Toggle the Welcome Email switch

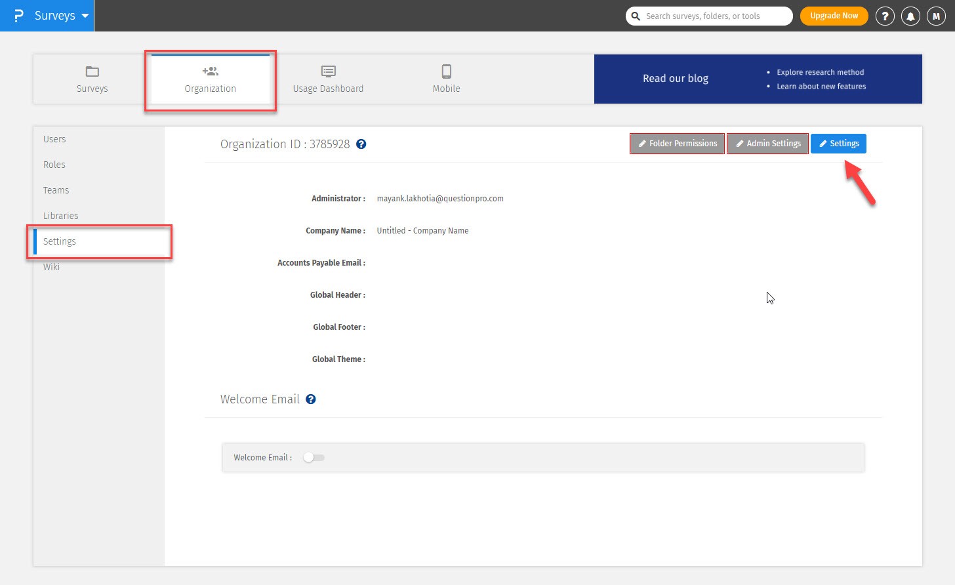314,458
